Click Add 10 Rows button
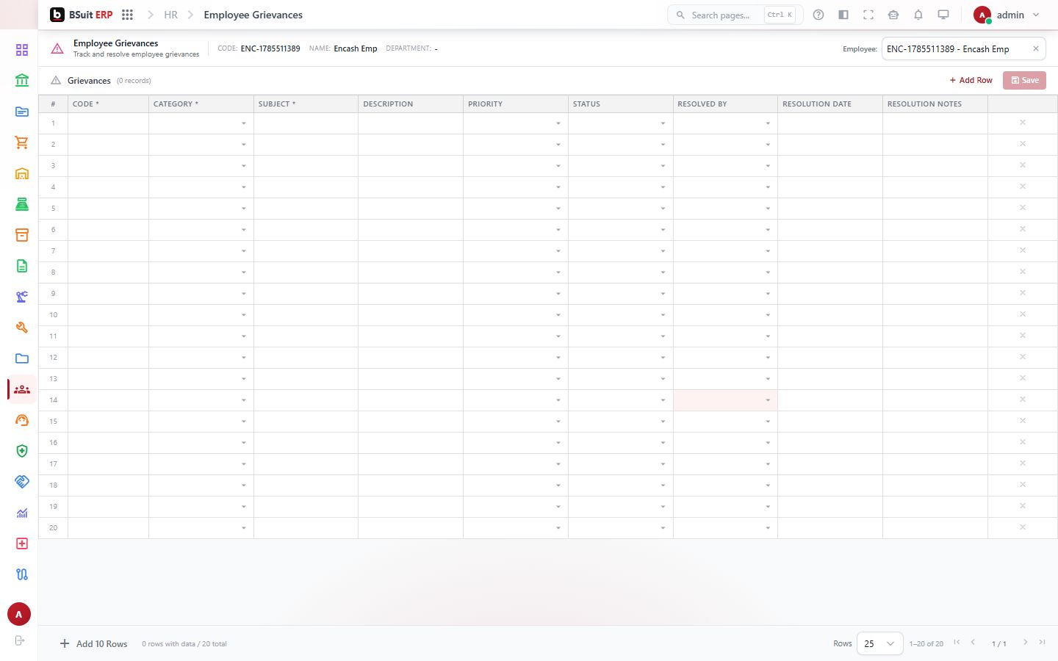1058x661 pixels. tap(93, 643)
